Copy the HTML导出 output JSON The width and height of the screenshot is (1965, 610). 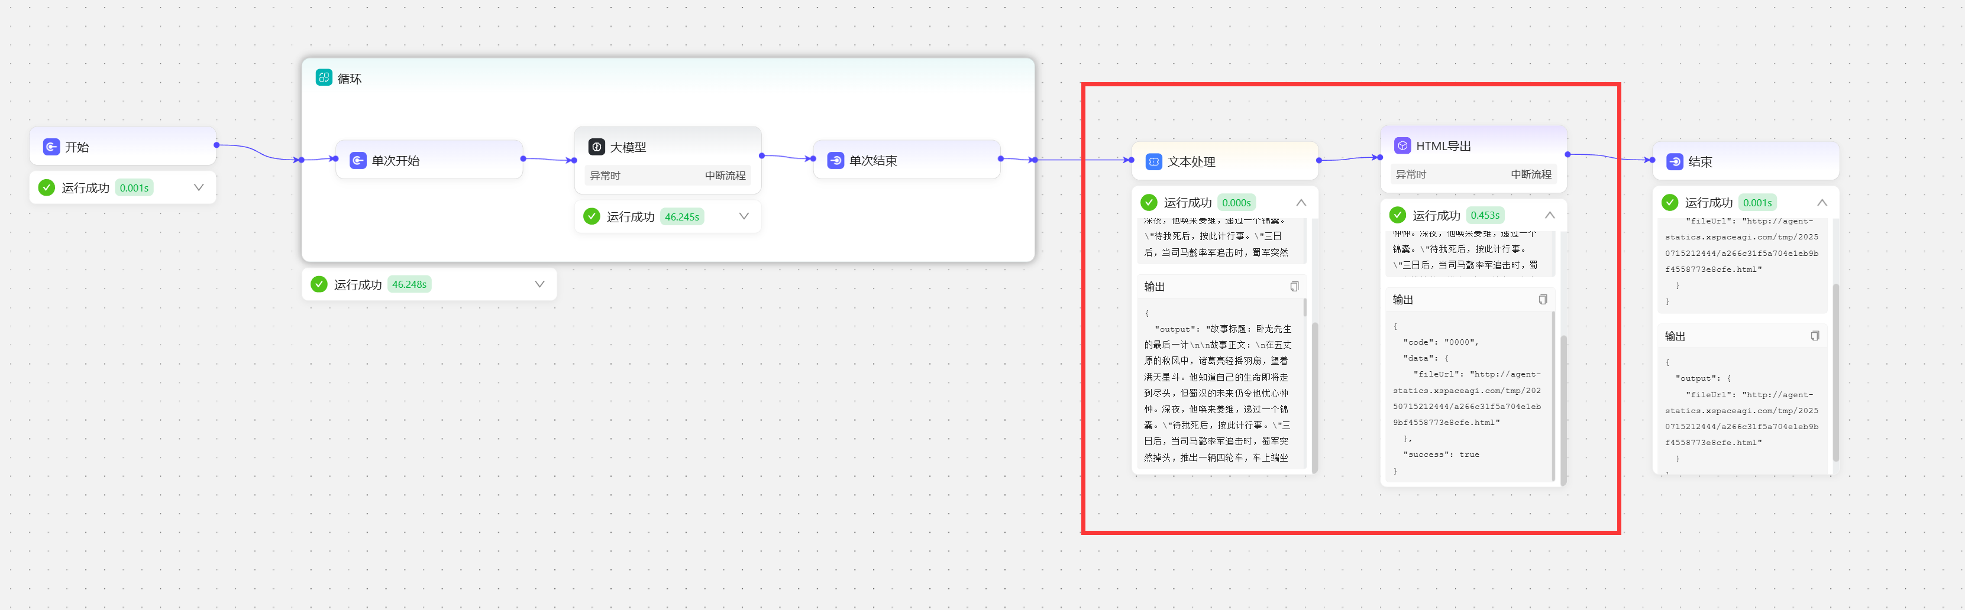coord(1543,300)
